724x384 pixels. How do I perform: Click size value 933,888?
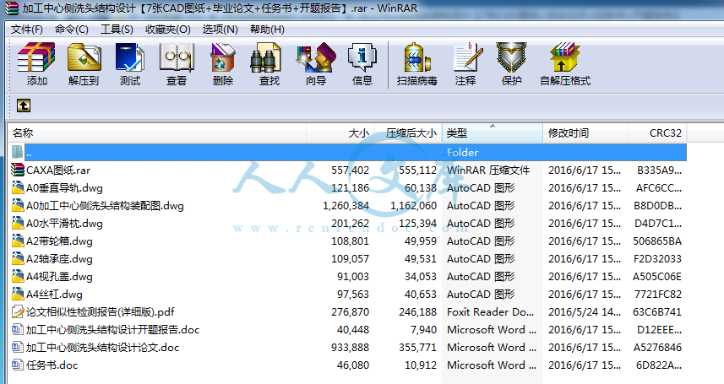click(x=350, y=348)
